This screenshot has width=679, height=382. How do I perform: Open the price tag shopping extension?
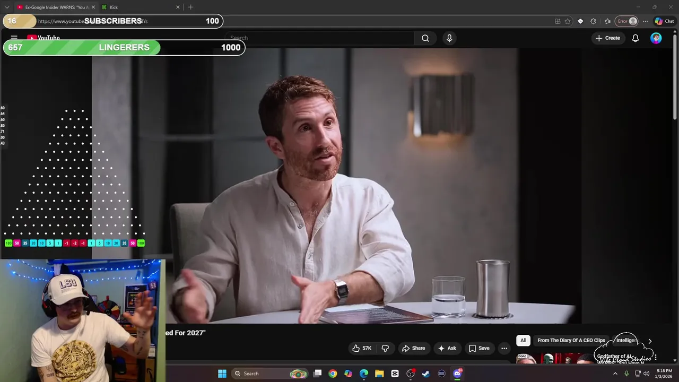pyautogui.click(x=580, y=21)
